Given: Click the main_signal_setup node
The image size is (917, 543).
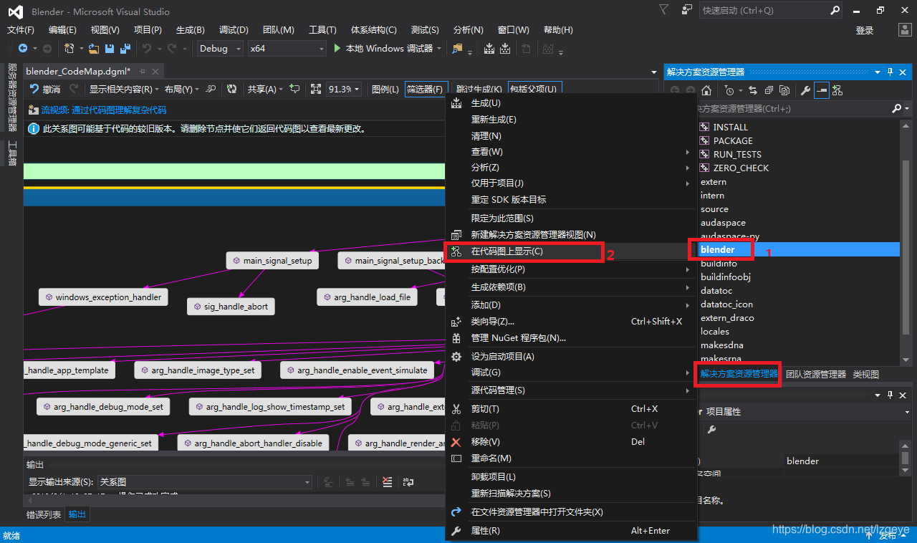Looking at the screenshot, I should coord(272,261).
